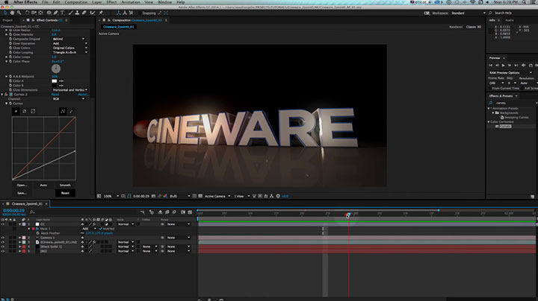The height and width of the screenshot is (301, 538).
Task: Click the Effects & Presets search field
Action: 513,103
